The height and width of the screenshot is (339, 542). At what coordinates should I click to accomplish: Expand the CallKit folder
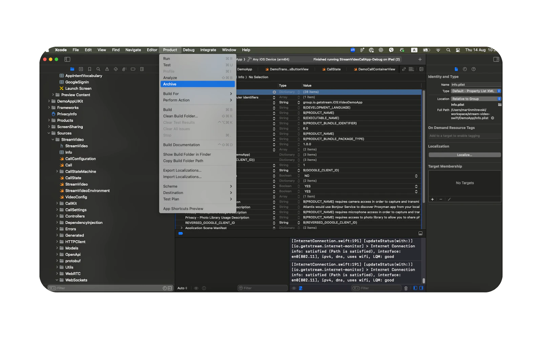(x=57, y=203)
